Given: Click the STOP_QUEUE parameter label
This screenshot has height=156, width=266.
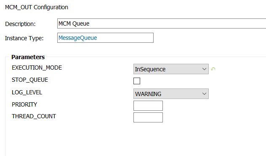Looking at the screenshot, I should 30,80.
